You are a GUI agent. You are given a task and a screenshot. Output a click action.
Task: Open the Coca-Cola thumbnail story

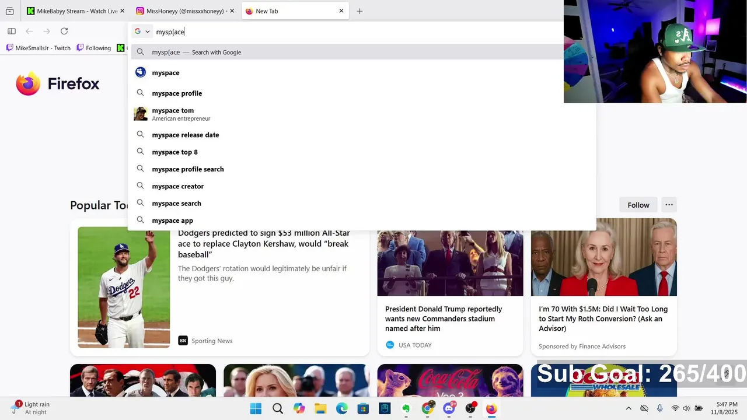[450, 380]
